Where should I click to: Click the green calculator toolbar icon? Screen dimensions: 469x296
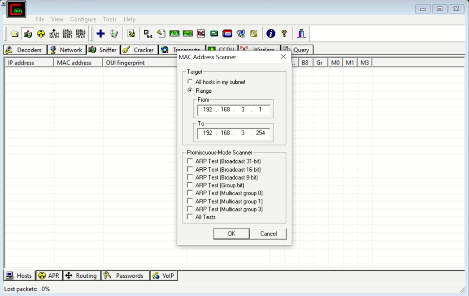tap(214, 34)
